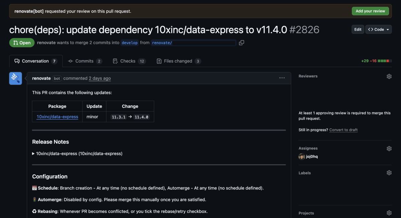Viewport: 401px width, 218px height.
Task: Click the 2 days ago timestamp link
Action: pyautogui.click(x=100, y=78)
